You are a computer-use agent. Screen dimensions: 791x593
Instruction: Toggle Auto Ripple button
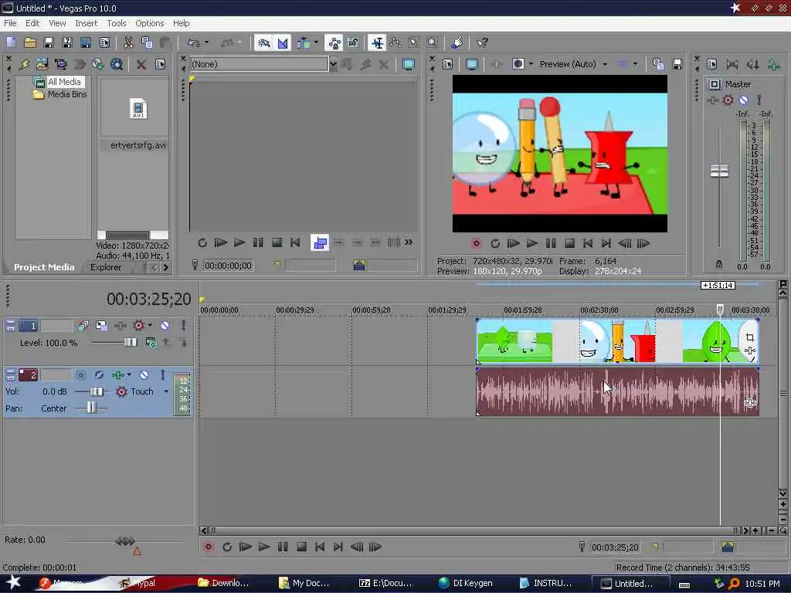tap(304, 43)
